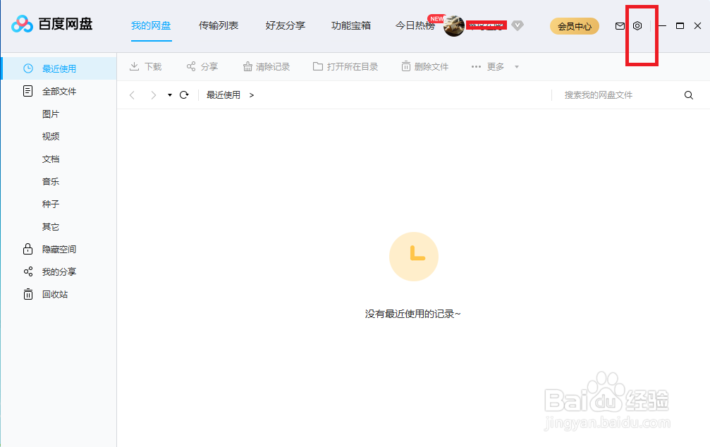Click the 打开所在目录 folder icon
The height and width of the screenshot is (447, 710).
(x=318, y=66)
